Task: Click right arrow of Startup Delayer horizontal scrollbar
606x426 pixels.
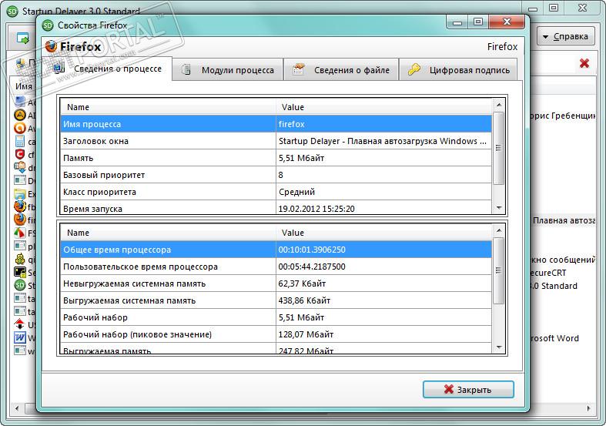Action: [588, 408]
